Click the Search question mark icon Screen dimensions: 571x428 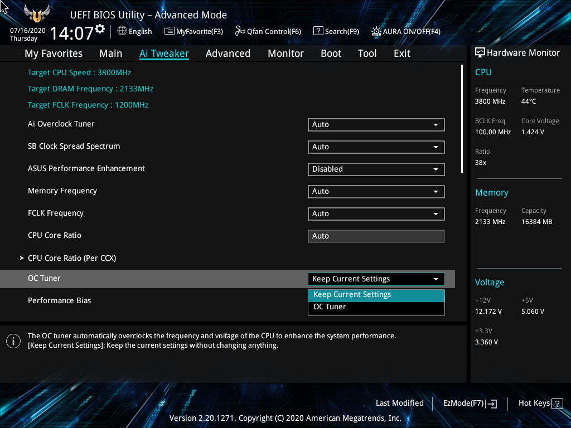tap(318, 31)
